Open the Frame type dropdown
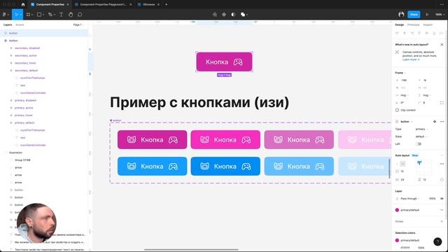 [400, 73]
